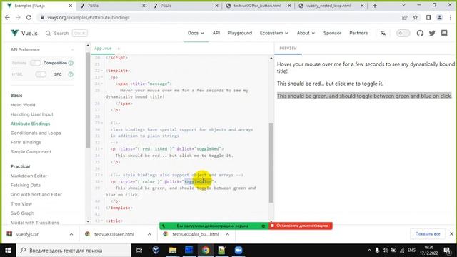Open the Discord chat icon
Screen dimensions: 457x257
[444, 34]
